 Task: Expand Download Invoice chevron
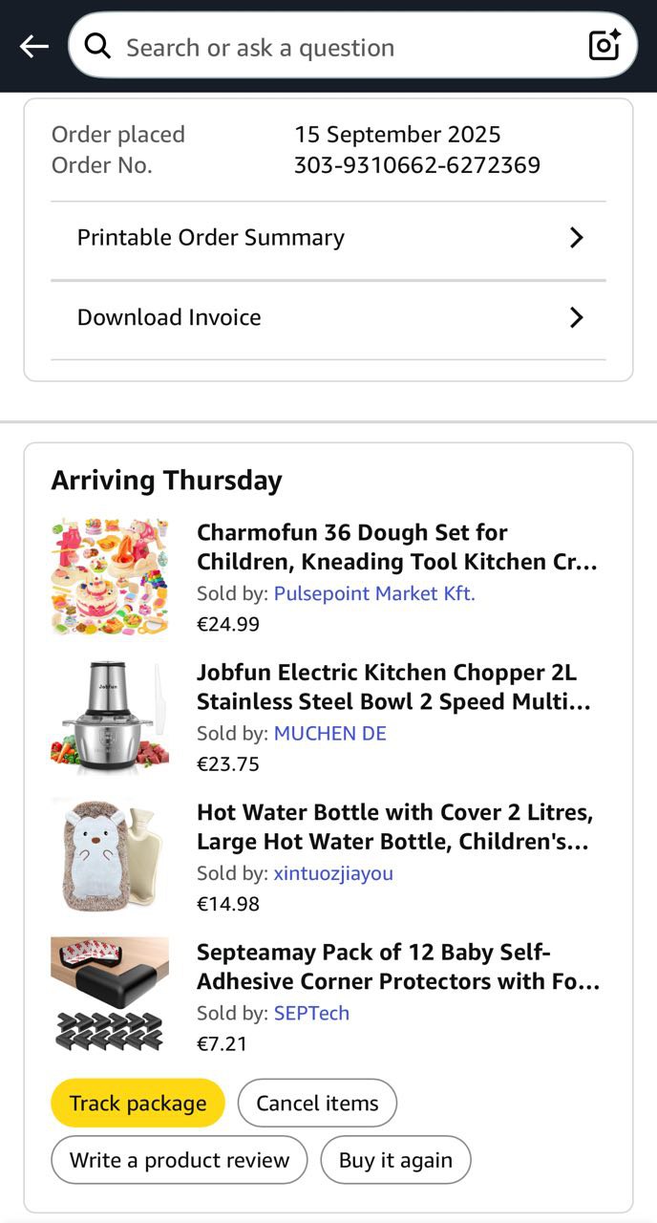pyautogui.click(x=576, y=317)
